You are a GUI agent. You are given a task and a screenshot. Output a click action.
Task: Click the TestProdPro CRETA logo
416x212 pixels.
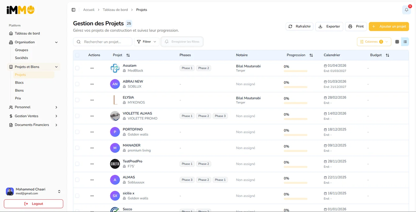pos(115,164)
